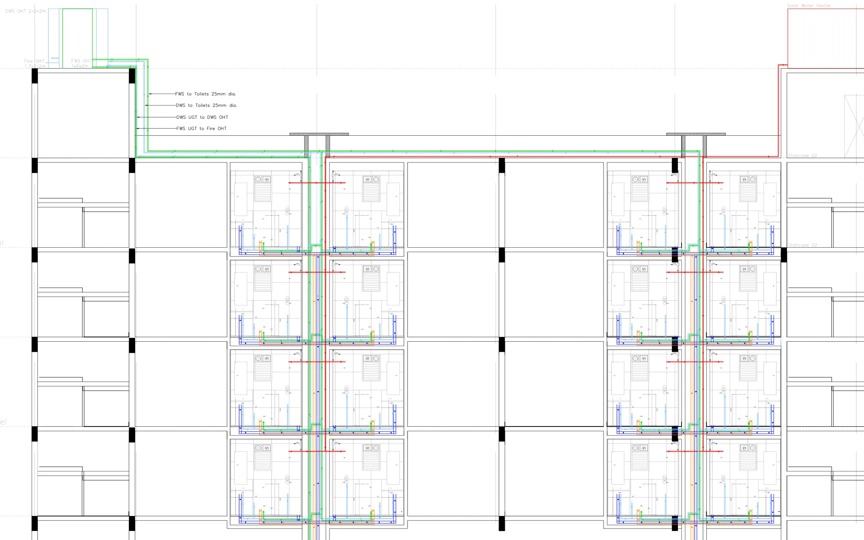Select the 'FWS OHT 1x2x2m' tank label
Image resolution: width=864 pixels, height=540 pixels.
click(81, 63)
